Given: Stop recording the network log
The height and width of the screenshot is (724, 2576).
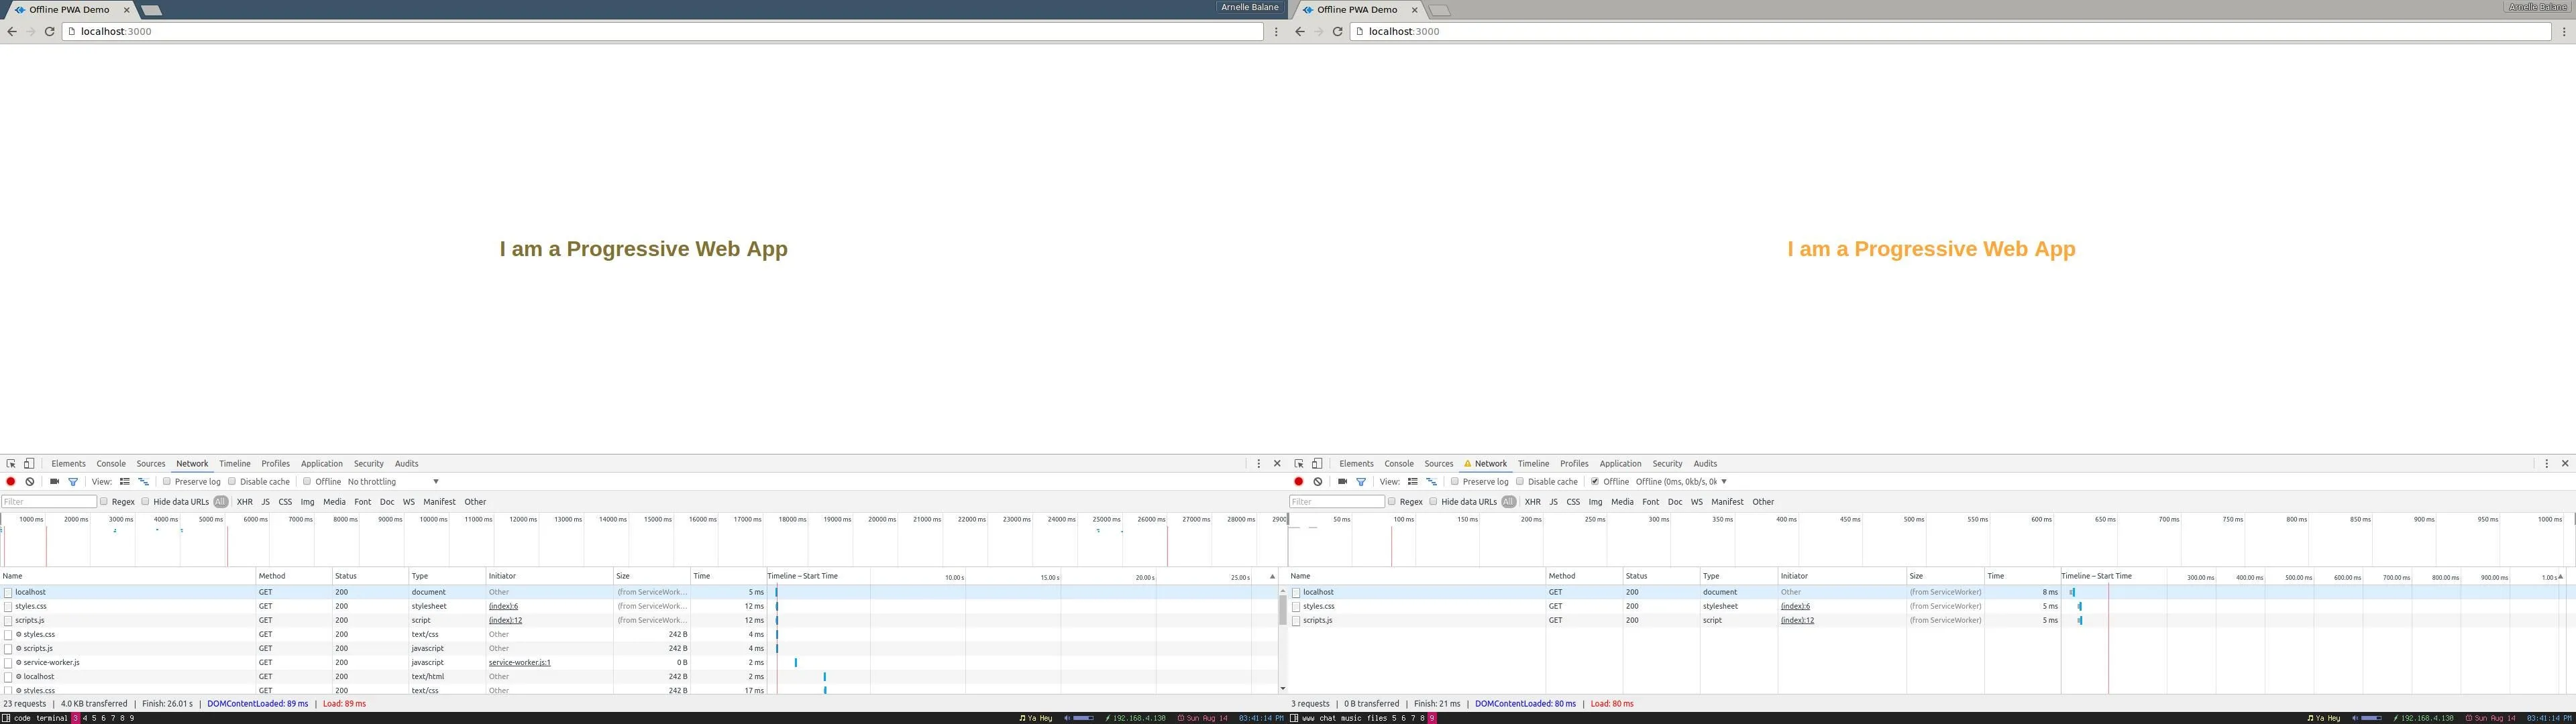Looking at the screenshot, I should point(11,481).
